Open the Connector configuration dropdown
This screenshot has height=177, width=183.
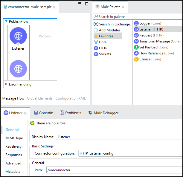tap(130, 153)
